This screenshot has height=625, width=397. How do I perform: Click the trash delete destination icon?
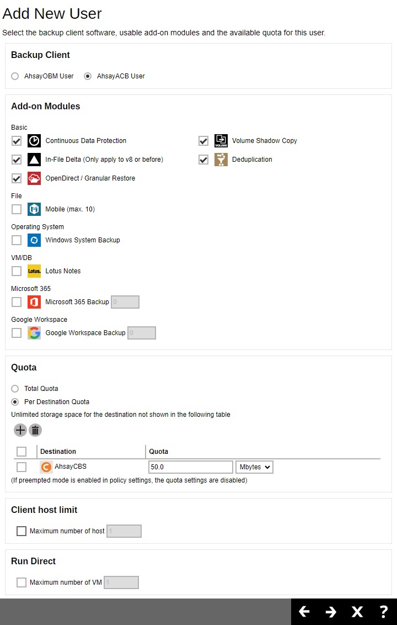(35, 430)
